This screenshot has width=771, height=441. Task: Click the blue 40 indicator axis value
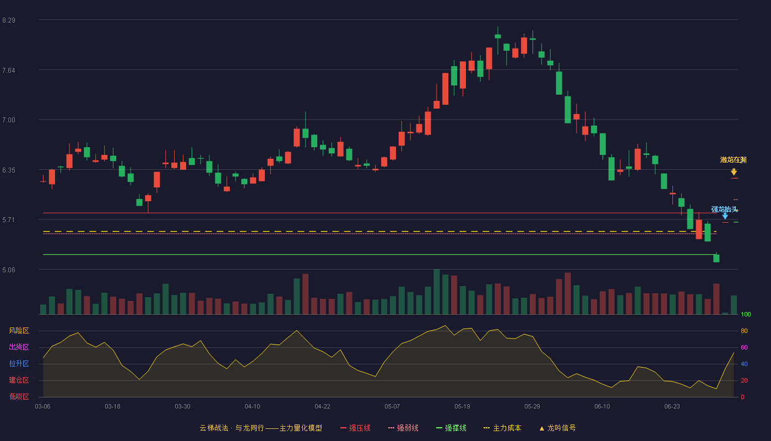(744, 364)
